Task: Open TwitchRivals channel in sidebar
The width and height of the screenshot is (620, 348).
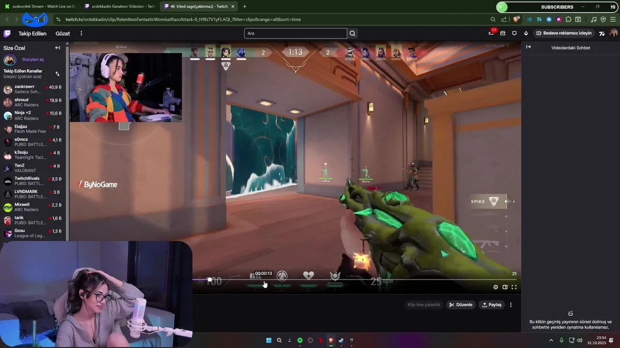Action: point(33,181)
